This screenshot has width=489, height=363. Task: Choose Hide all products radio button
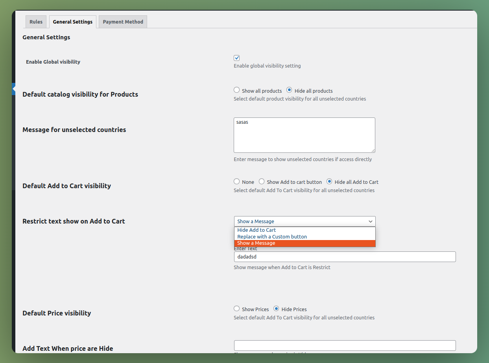pyautogui.click(x=289, y=90)
